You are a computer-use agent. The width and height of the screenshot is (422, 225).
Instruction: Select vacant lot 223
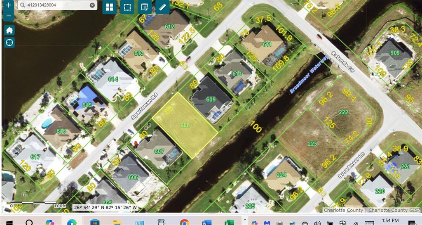312,144
